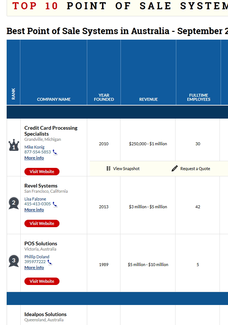Sort by Year Founded column header
This screenshot has height=325, width=228.
(x=104, y=97)
